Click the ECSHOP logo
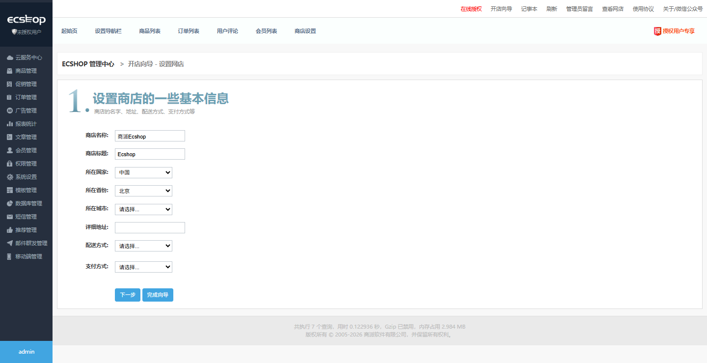This screenshot has height=363, width=707. [26, 20]
